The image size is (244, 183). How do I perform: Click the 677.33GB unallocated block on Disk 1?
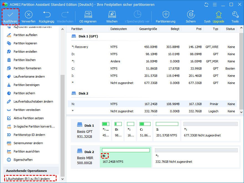pos(210,131)
